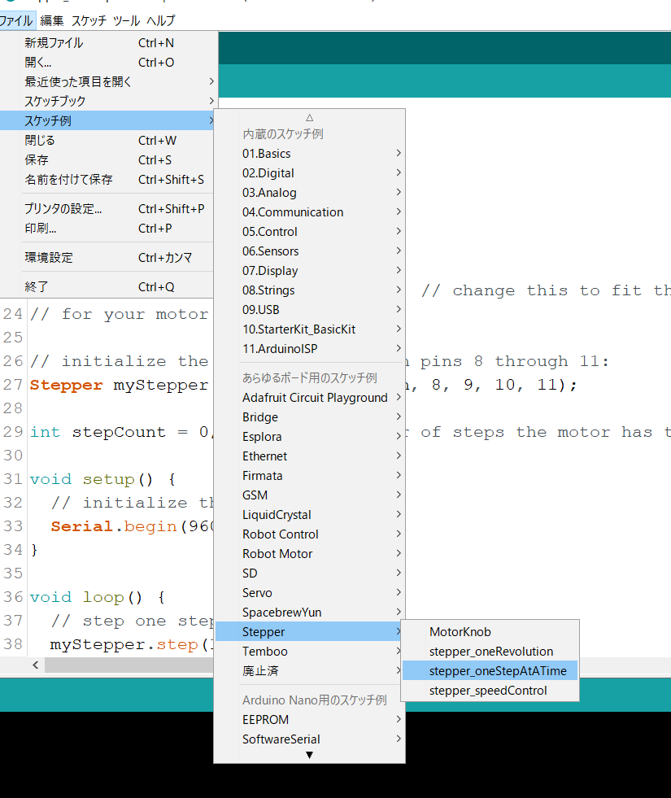This screenshot has height=798, width=671.
Task: Open the スケッチ menu
Action: coord(89,20)
